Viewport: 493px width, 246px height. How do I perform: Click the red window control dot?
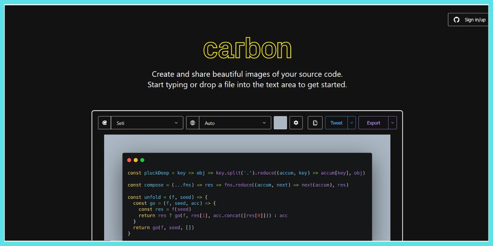coord(129,160)
